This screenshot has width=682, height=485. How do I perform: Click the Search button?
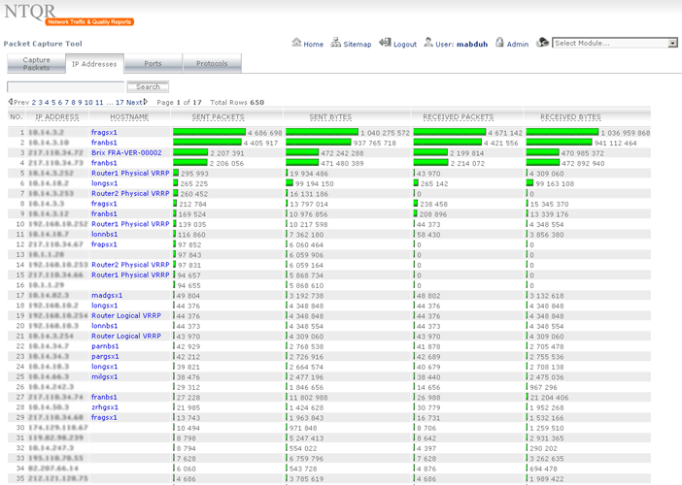point(148,87)
